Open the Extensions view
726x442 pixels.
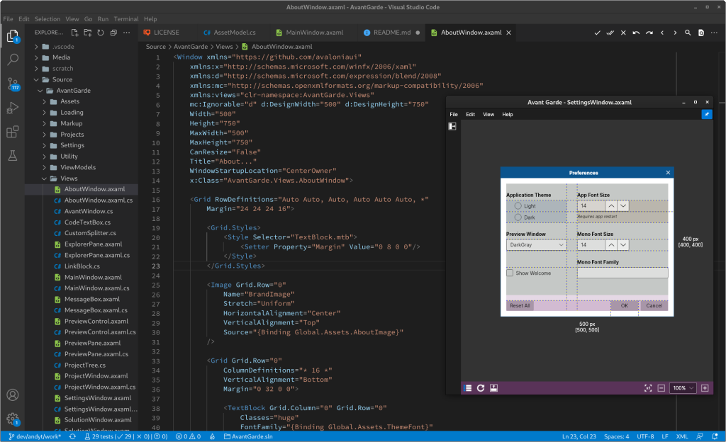13,132
